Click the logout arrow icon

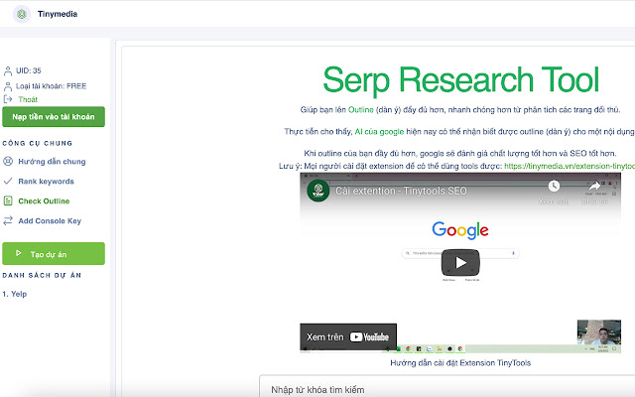point(8,99)
